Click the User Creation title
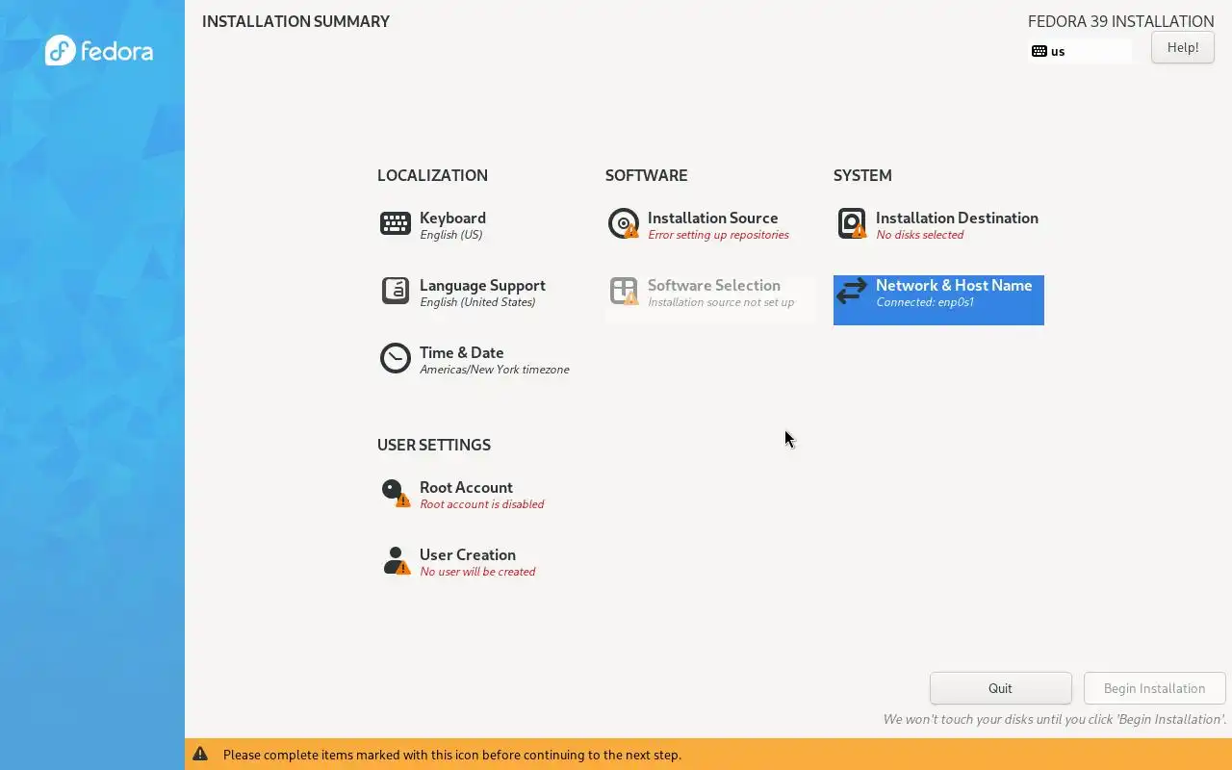Screen dimensions: 1232x770 (x=468, y=555)
